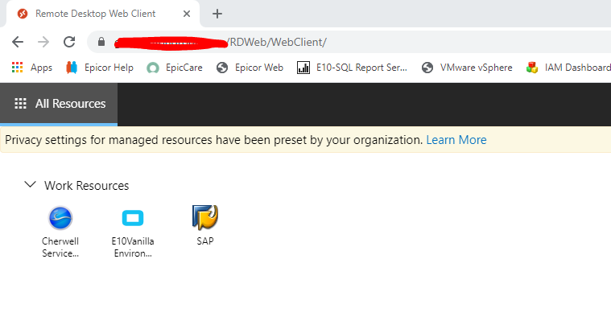Open the VMware vSphere bookmark
Screen dimensions: 611x325
click(467, 68)
